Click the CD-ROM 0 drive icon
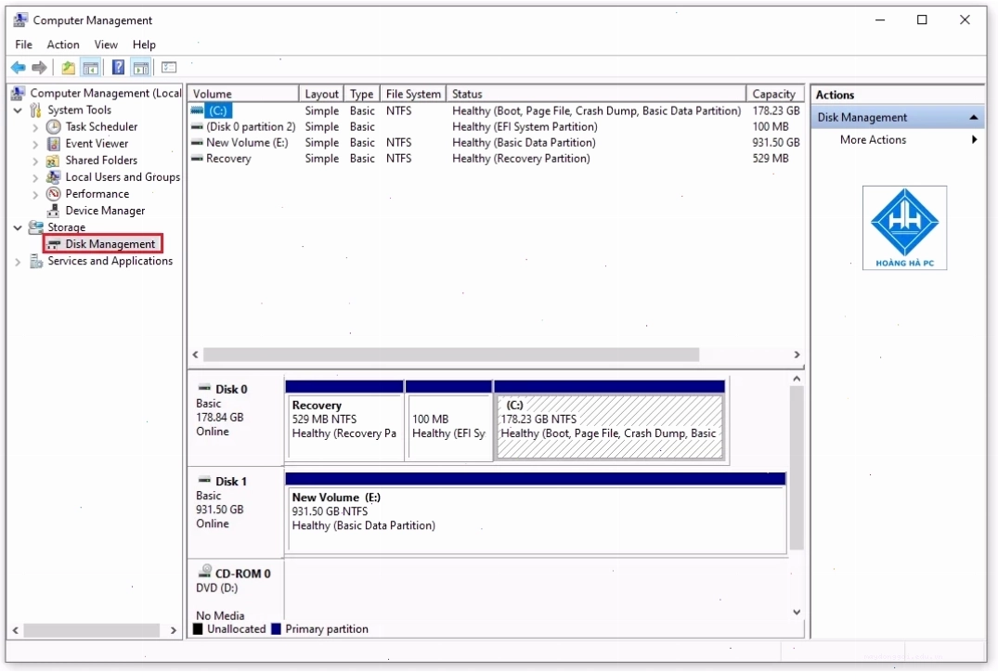Screen dimensions: 998x672 205,572
